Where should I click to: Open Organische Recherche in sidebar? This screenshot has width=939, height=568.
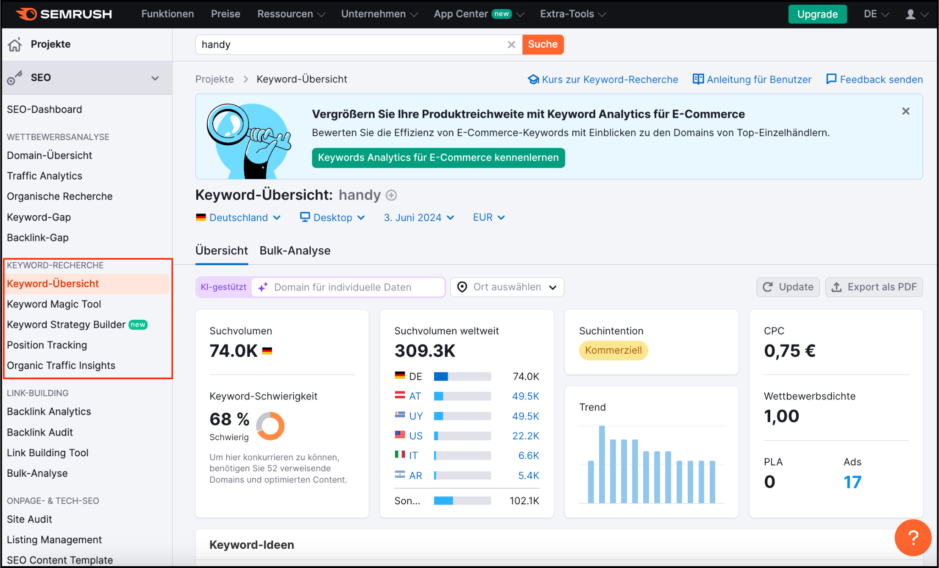60,197
